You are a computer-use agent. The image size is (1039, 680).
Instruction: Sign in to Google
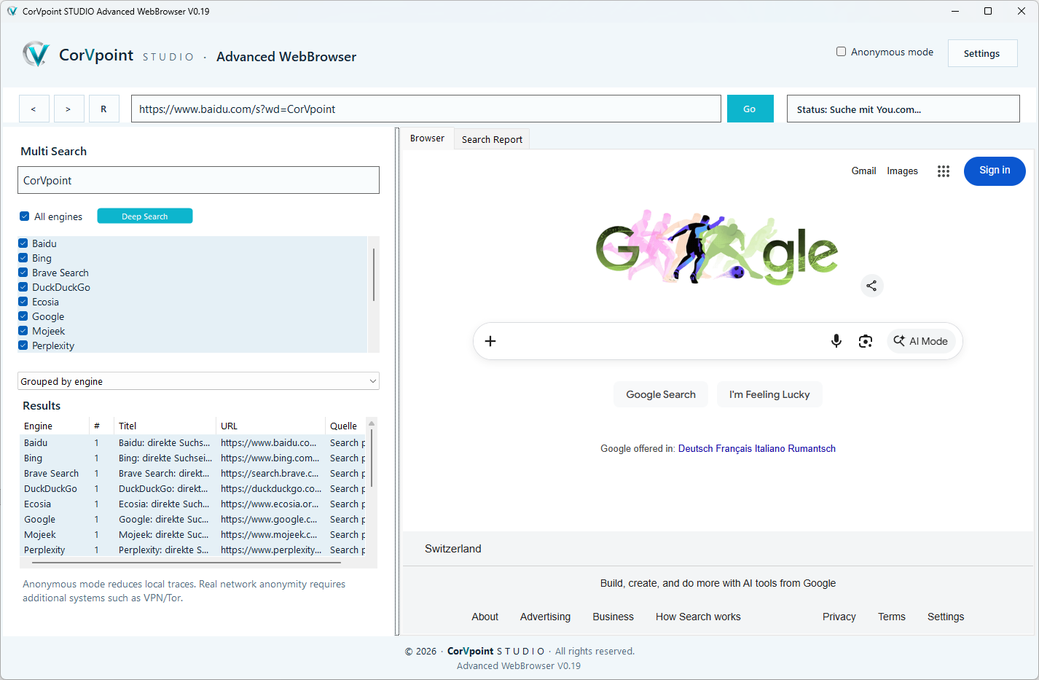(x=995, y=171)
